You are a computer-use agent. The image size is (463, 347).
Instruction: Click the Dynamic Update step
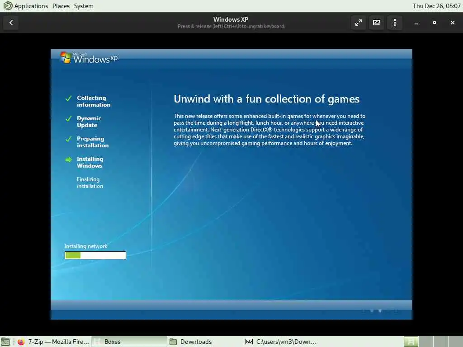89,122
